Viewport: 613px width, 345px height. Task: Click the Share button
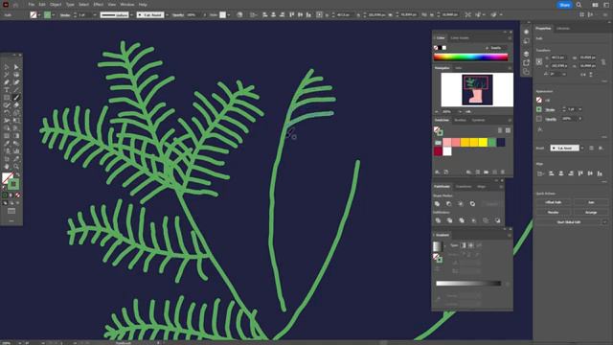564,5
